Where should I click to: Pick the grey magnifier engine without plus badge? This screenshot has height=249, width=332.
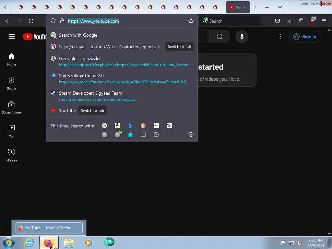[x=104, y=135]
